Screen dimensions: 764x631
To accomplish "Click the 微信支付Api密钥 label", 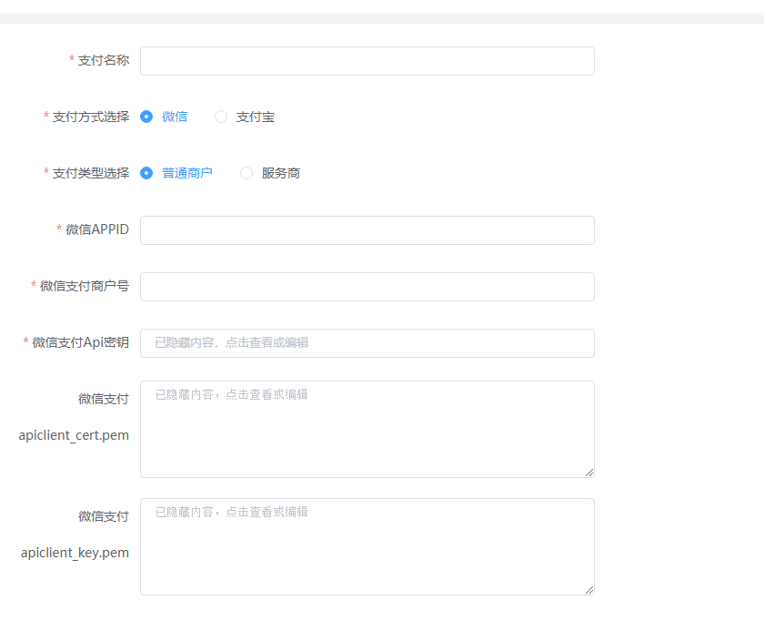I will (80, 342).
